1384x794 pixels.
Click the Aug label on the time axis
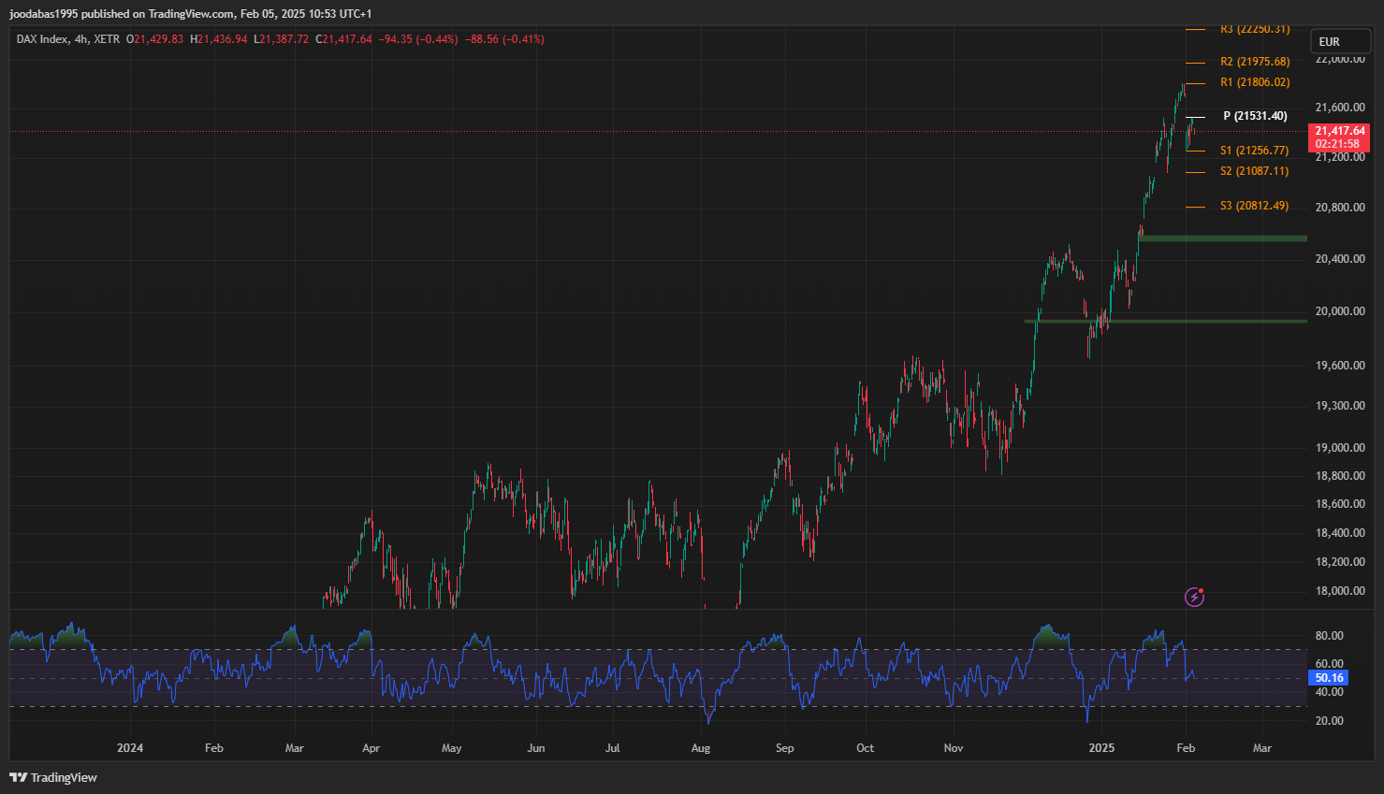tap(700, 748)
